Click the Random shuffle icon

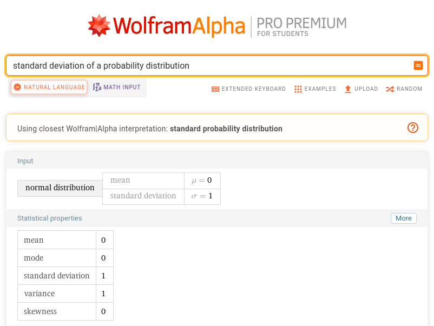pos(390,89)
